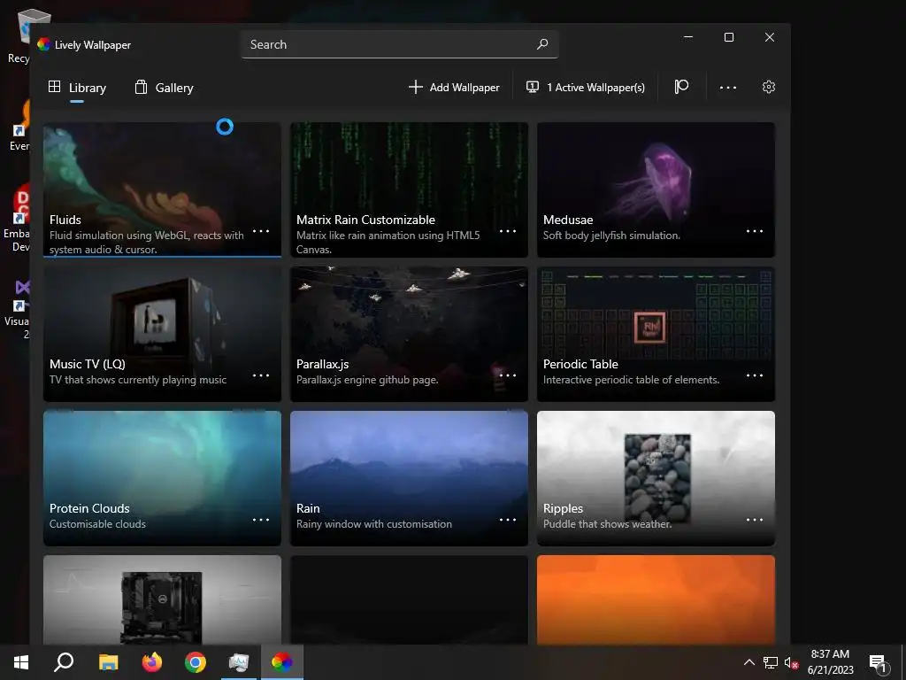Viewport: 906px width, 680px height.
Task: Open more options for Ripples
Action: click(x=755, y=519)
